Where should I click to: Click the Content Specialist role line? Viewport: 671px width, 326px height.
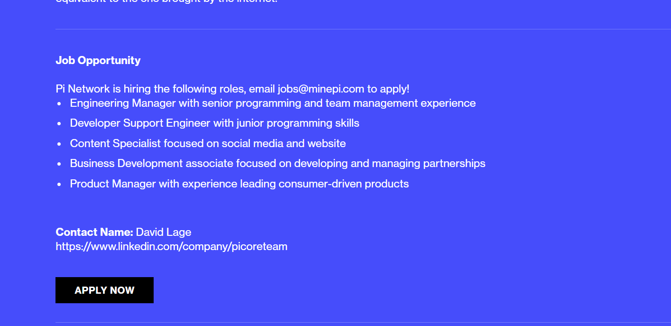208,143
